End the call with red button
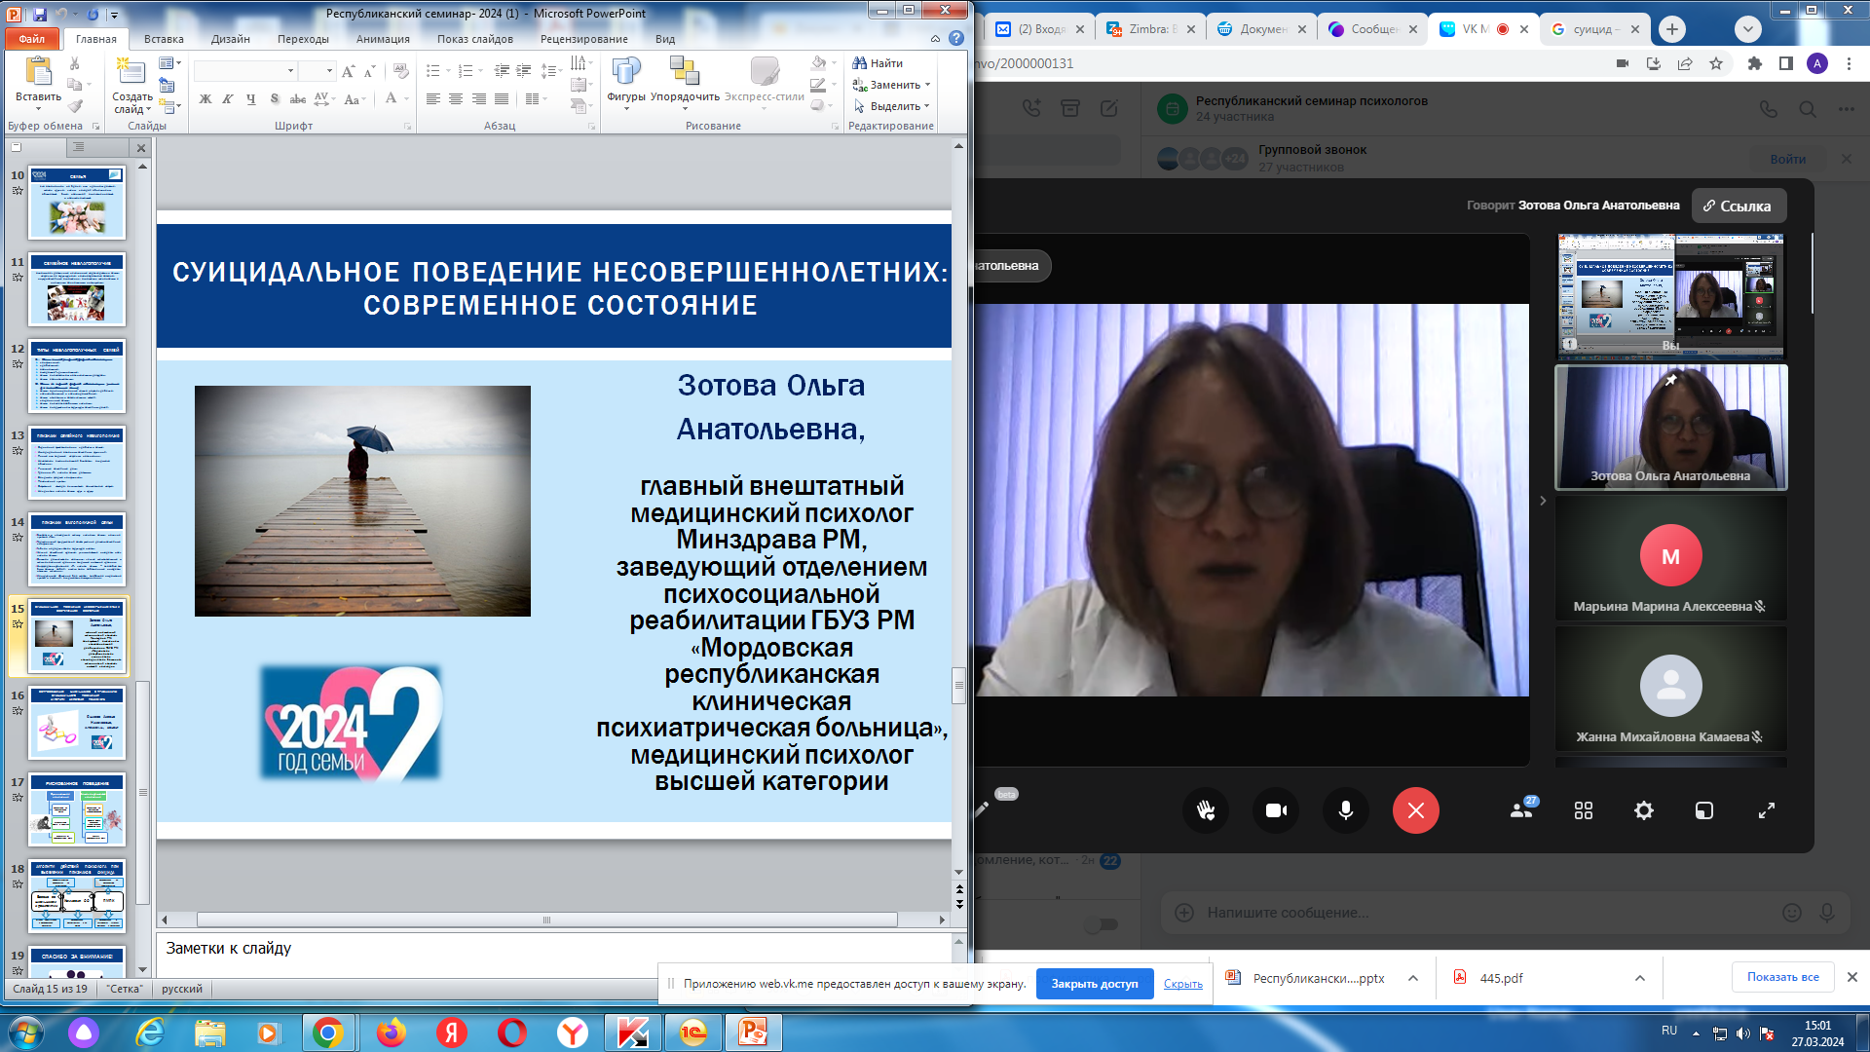Viewport: 1870px width, 1052px height. coord(1415,810)
